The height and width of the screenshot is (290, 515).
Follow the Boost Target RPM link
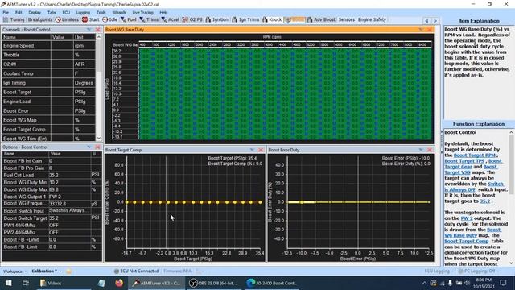click(x=474, y=155)
